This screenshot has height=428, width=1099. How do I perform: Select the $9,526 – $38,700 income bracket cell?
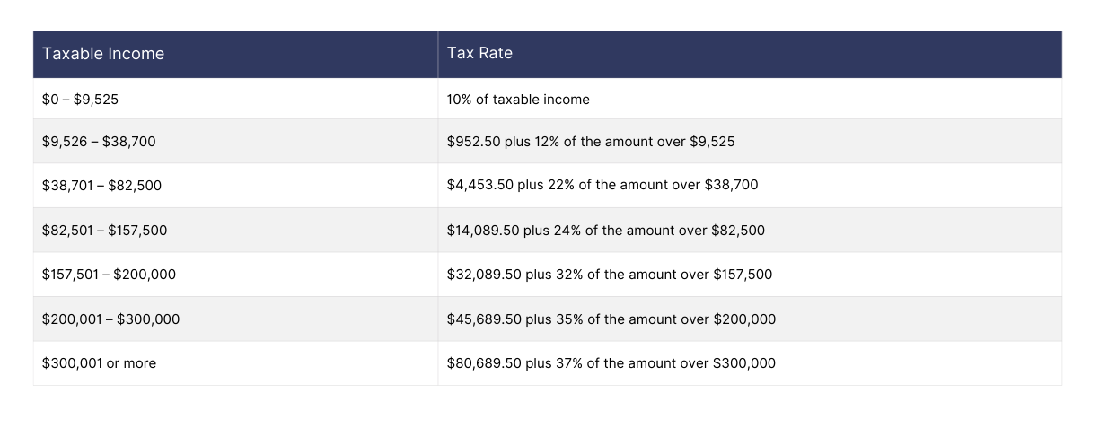coord(99,142)
